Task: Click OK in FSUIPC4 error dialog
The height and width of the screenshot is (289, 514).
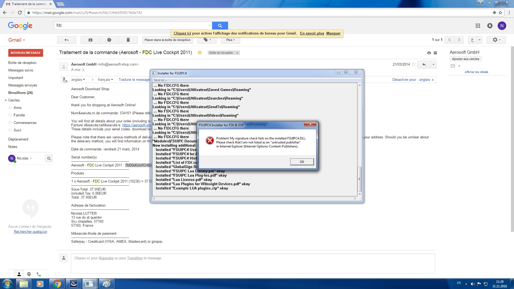Action: click(302, 162)
